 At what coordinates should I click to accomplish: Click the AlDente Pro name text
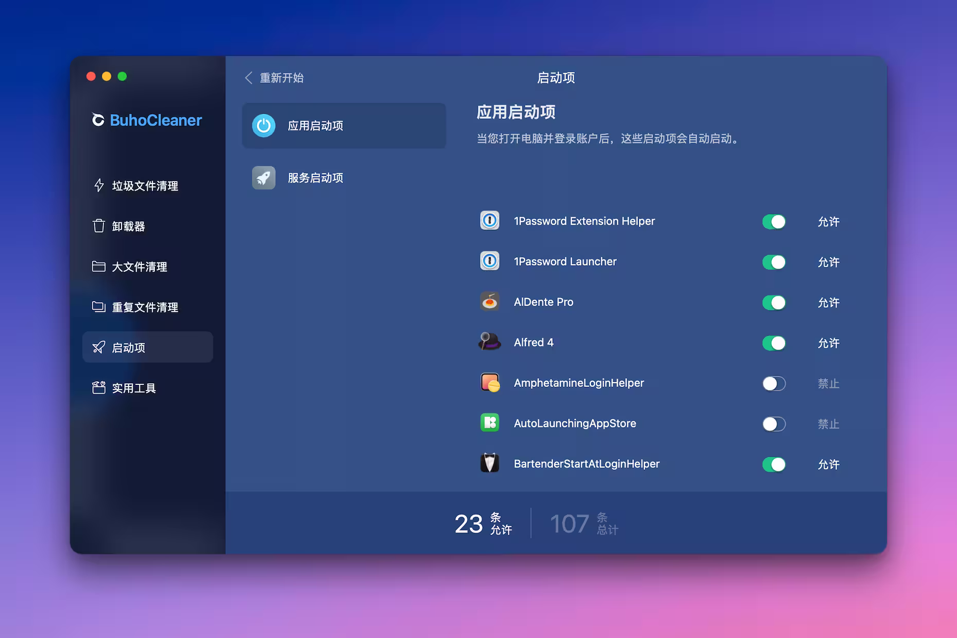click(x=543, y=302)
